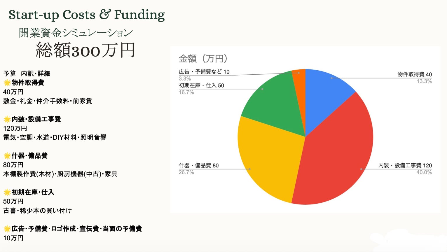The width and height of the screenshot is (447, 252).
Task: Click the star icon beside 広告・予備費
Action: click(7, 229)
